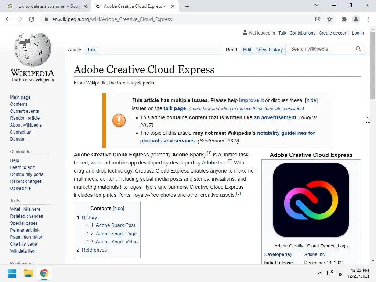Click the orange exclamation warning icon
The width and height of the screenshot is (376, 282).
(x=119, y=120)
